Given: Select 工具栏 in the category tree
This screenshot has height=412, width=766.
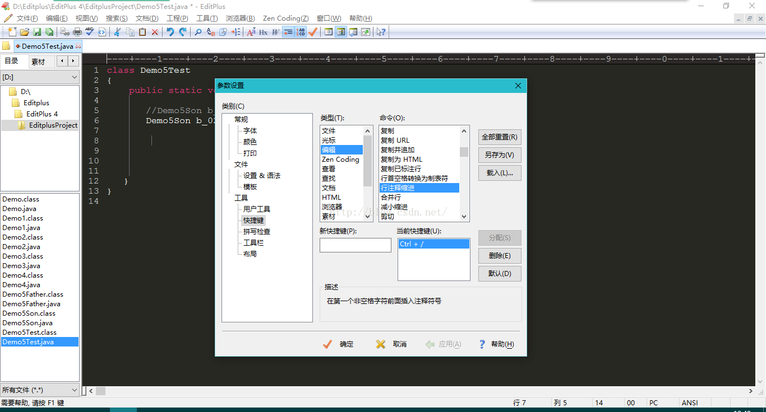Looking at the screenshot, I should click(253, 242).
